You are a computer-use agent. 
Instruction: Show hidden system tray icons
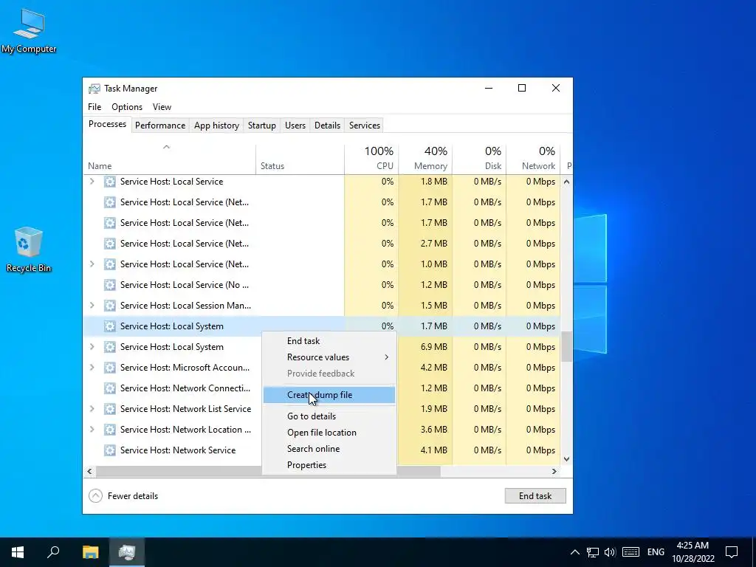point(574,552)
